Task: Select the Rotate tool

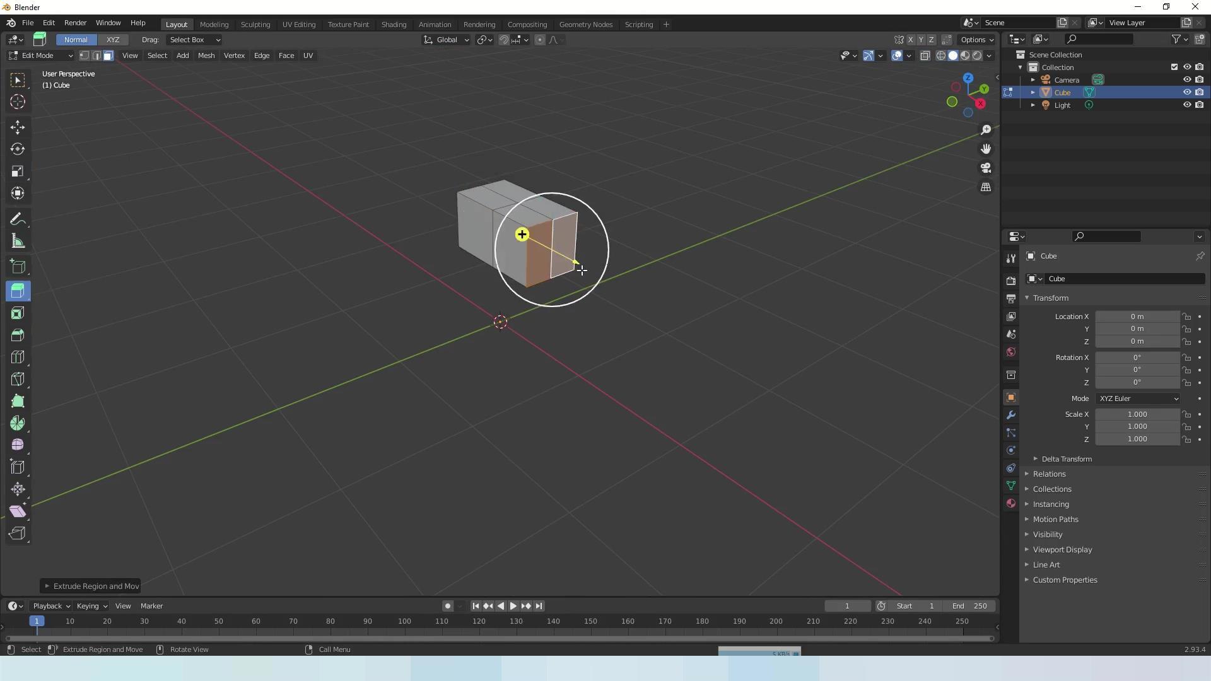Action: point(18,149)
